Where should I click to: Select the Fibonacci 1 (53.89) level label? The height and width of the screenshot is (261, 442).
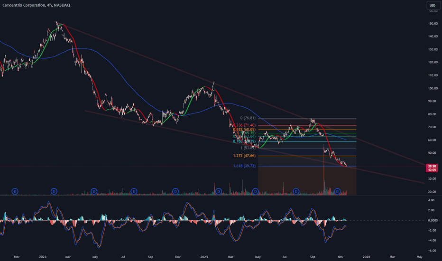[x=248, y=148]
